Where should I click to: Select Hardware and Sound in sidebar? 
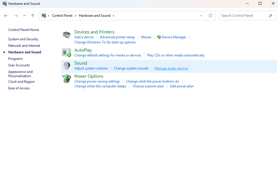tap(24, 52)
